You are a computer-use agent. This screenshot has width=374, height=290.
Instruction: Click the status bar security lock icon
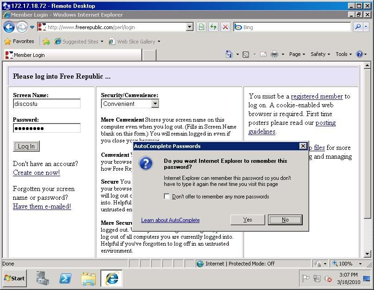pyautogui.click(x=318, y=264)
